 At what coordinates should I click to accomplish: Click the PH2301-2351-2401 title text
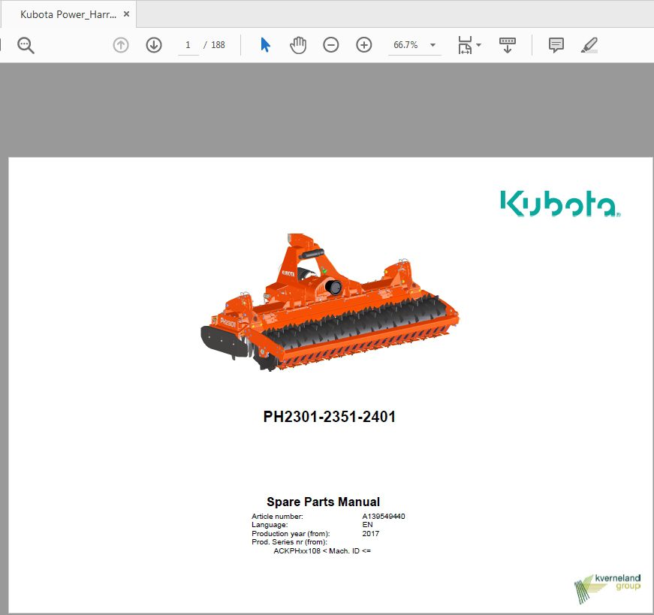[x=329, y=417]
